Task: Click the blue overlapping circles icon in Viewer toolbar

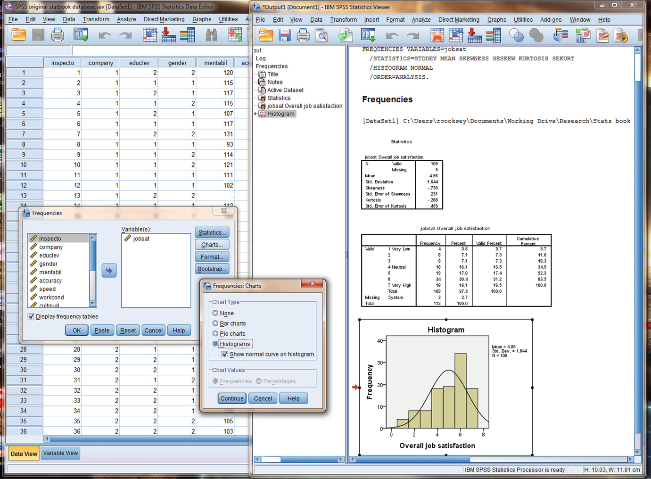Action: tap(517, 35)
